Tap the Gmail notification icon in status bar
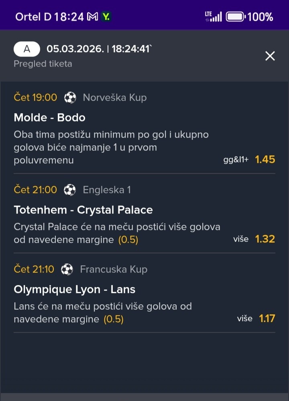The image size is (289, 401). pyautogui.click(x=93, y=17)
